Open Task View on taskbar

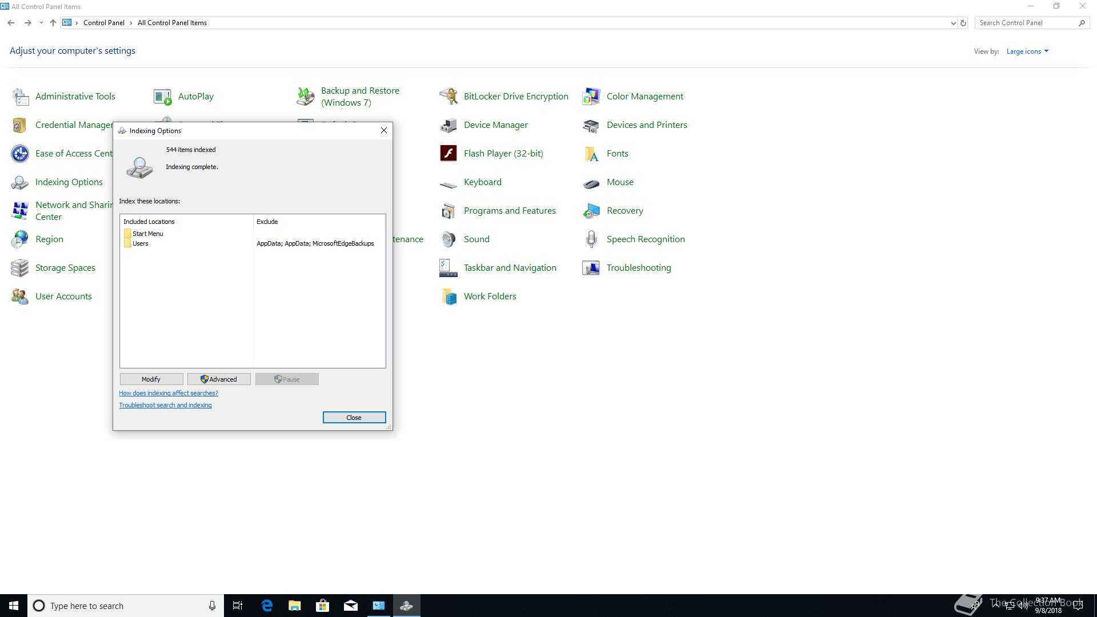tap(238, 606)
